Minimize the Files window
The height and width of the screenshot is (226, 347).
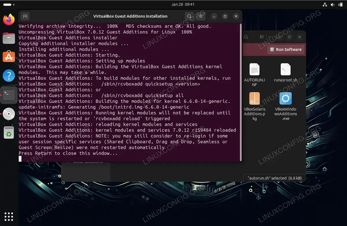[x=279, y=37]
